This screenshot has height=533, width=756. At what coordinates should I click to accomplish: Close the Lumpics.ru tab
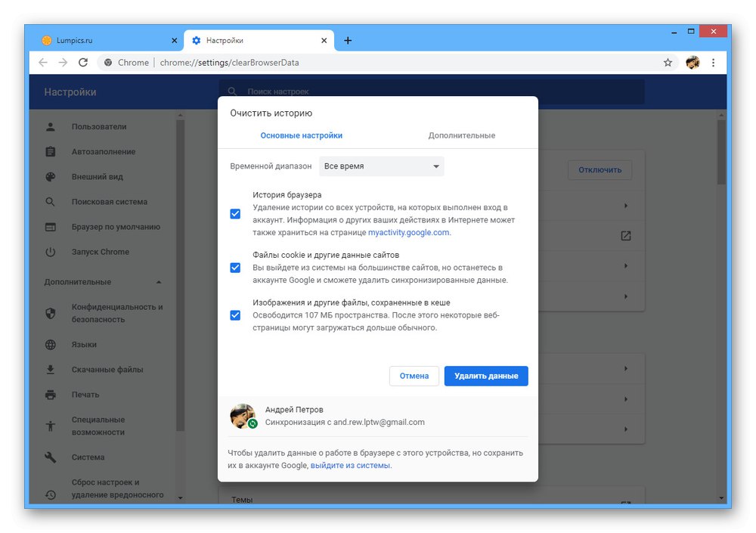pos(175,41)
